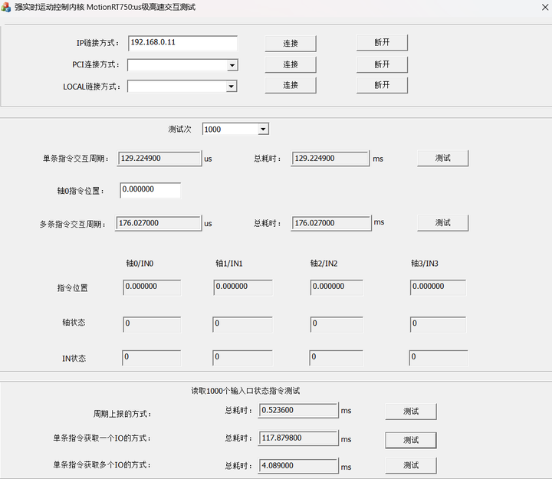The height and width of the screenshot is (479, 552).
Task: Click IN状态 field under 轴0/IN0
Action: point(151,358)
